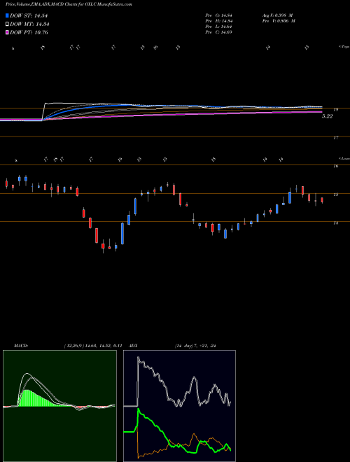Click the 'Pre C: 14.69' value
Image resolution: width=350 pixels, height=462 pixels.
(219, 31)
